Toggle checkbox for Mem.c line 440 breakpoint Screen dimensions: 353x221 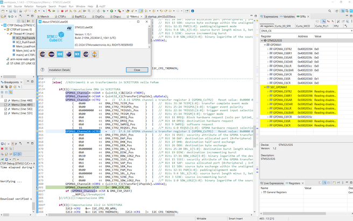[x=5, y=101]
